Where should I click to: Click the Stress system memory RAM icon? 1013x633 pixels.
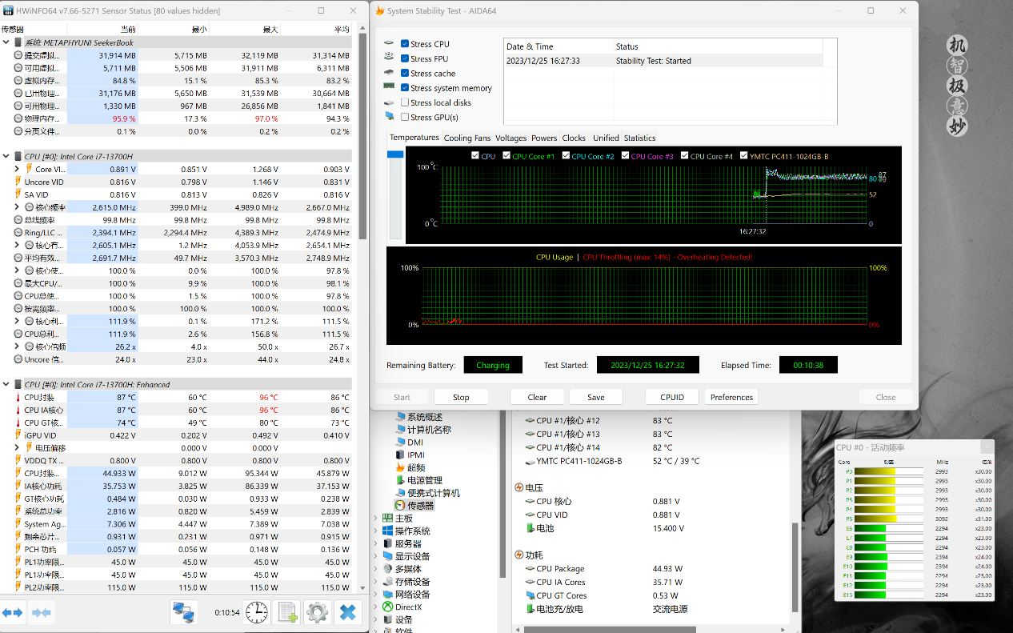click(389, 87)
